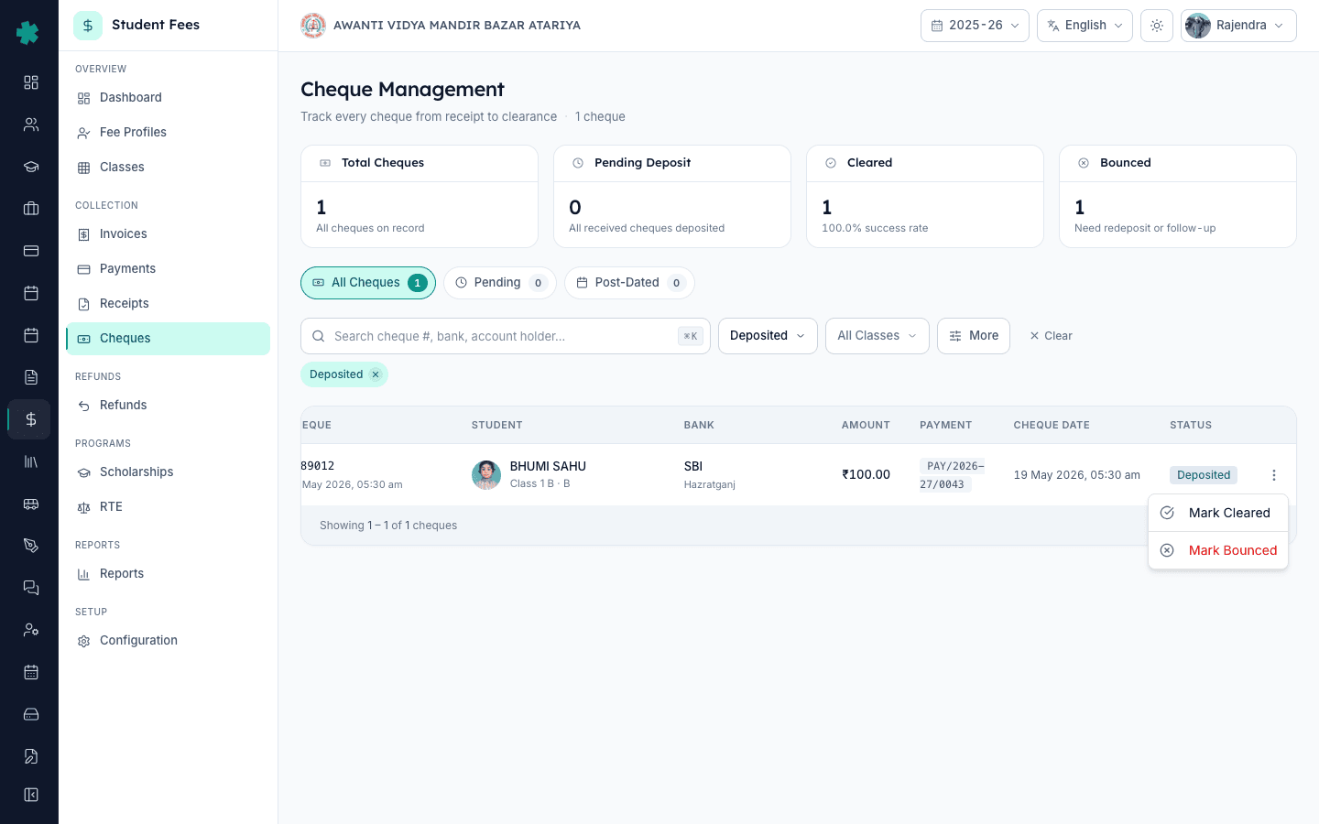Open Scholarships in the sidebar
Viewport: 1319px width, 824px height.
pos(168,472)
